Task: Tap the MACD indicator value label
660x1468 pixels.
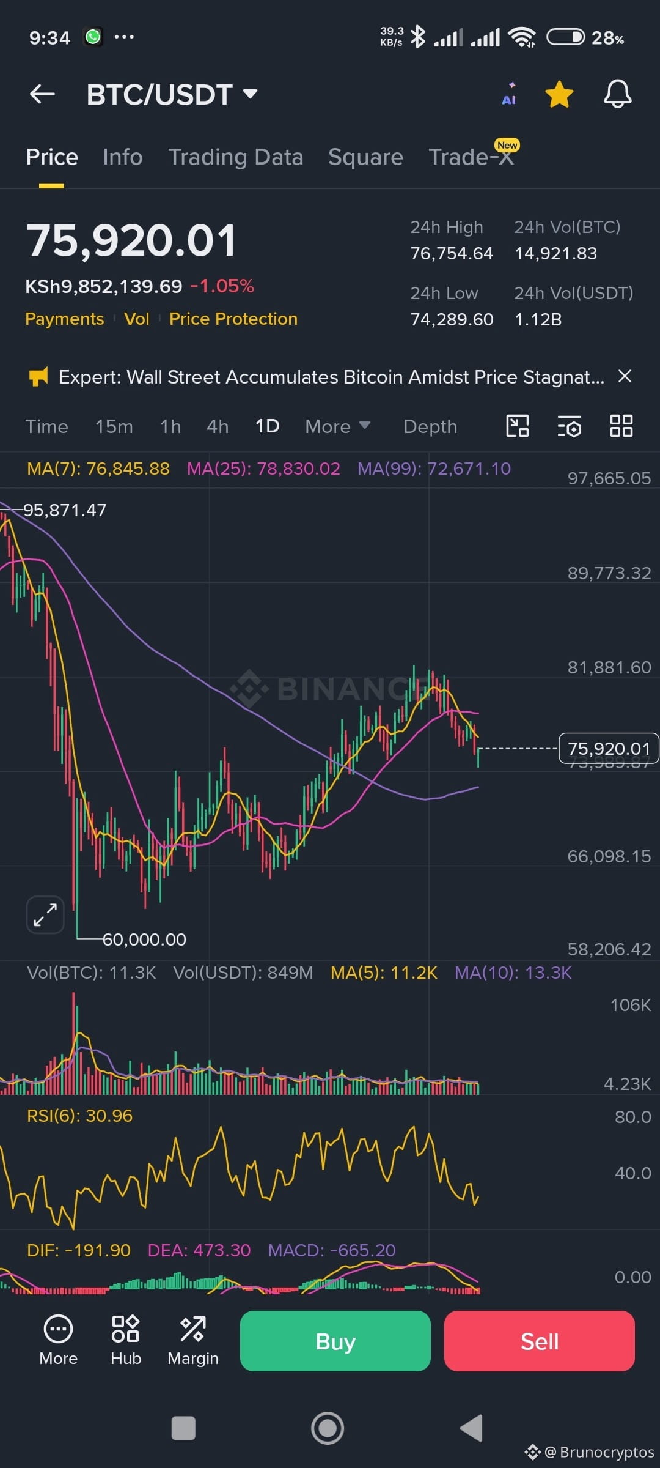Action: pos(332,1250)
